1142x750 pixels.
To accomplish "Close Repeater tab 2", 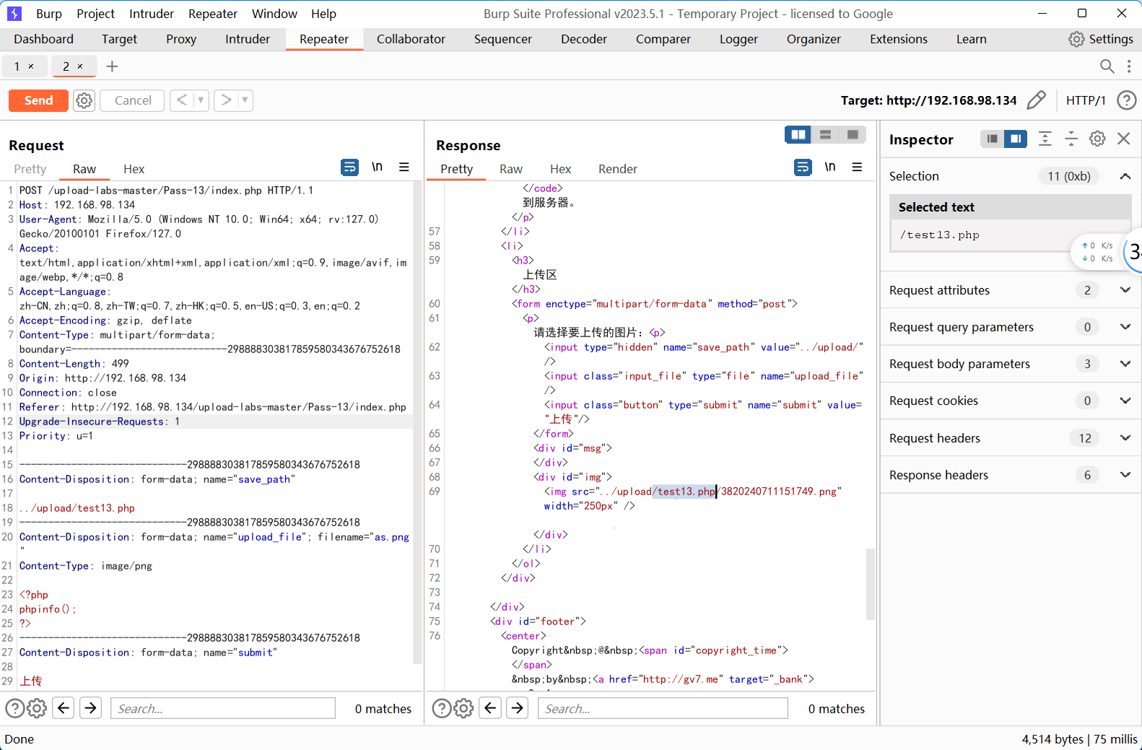I will tap(80, 66).
